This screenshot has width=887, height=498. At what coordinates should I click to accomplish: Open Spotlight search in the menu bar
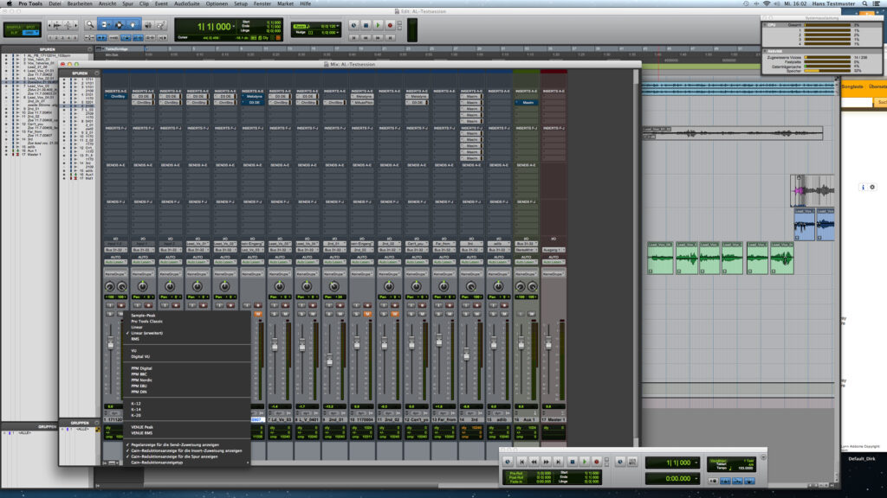(864, 3)
